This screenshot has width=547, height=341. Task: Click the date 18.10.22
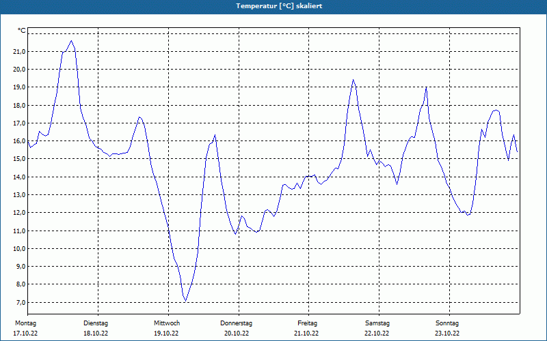[96, 333]
